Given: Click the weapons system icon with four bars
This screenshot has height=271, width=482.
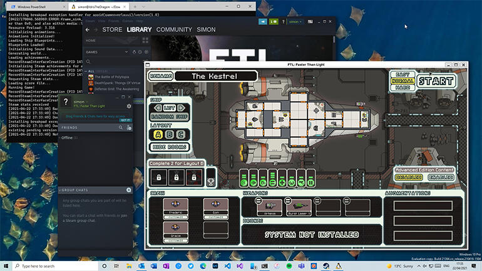Looking at the screenshot, I should (x=272, y=182).
